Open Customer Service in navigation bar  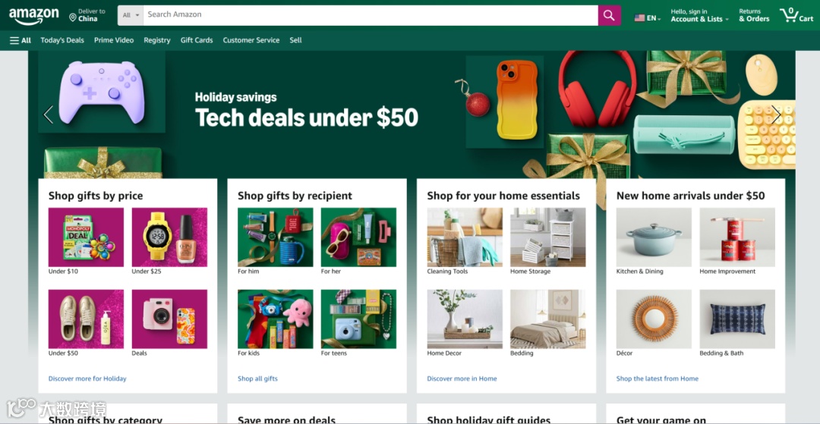click(x=251, y=40)
